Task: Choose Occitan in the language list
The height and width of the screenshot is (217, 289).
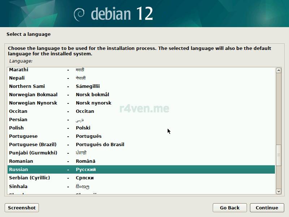Action: pos(18,111)
